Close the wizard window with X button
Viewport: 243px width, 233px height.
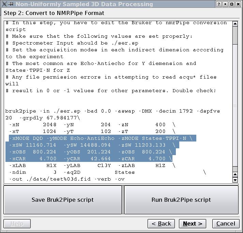[x=238, y=4]
